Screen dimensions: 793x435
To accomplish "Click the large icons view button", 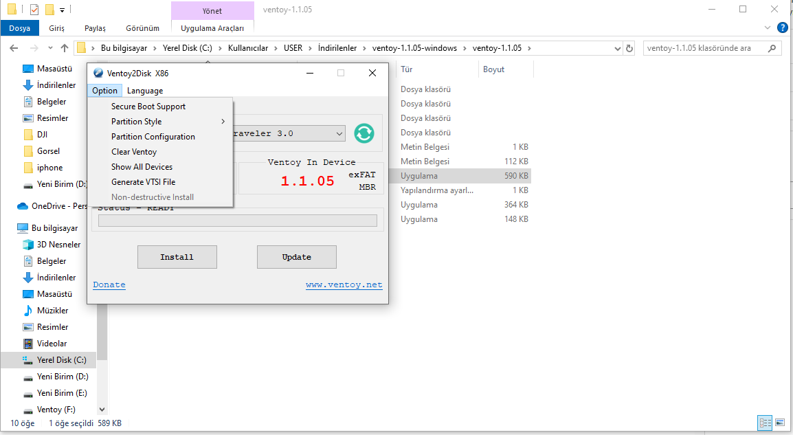I will 779,423.
